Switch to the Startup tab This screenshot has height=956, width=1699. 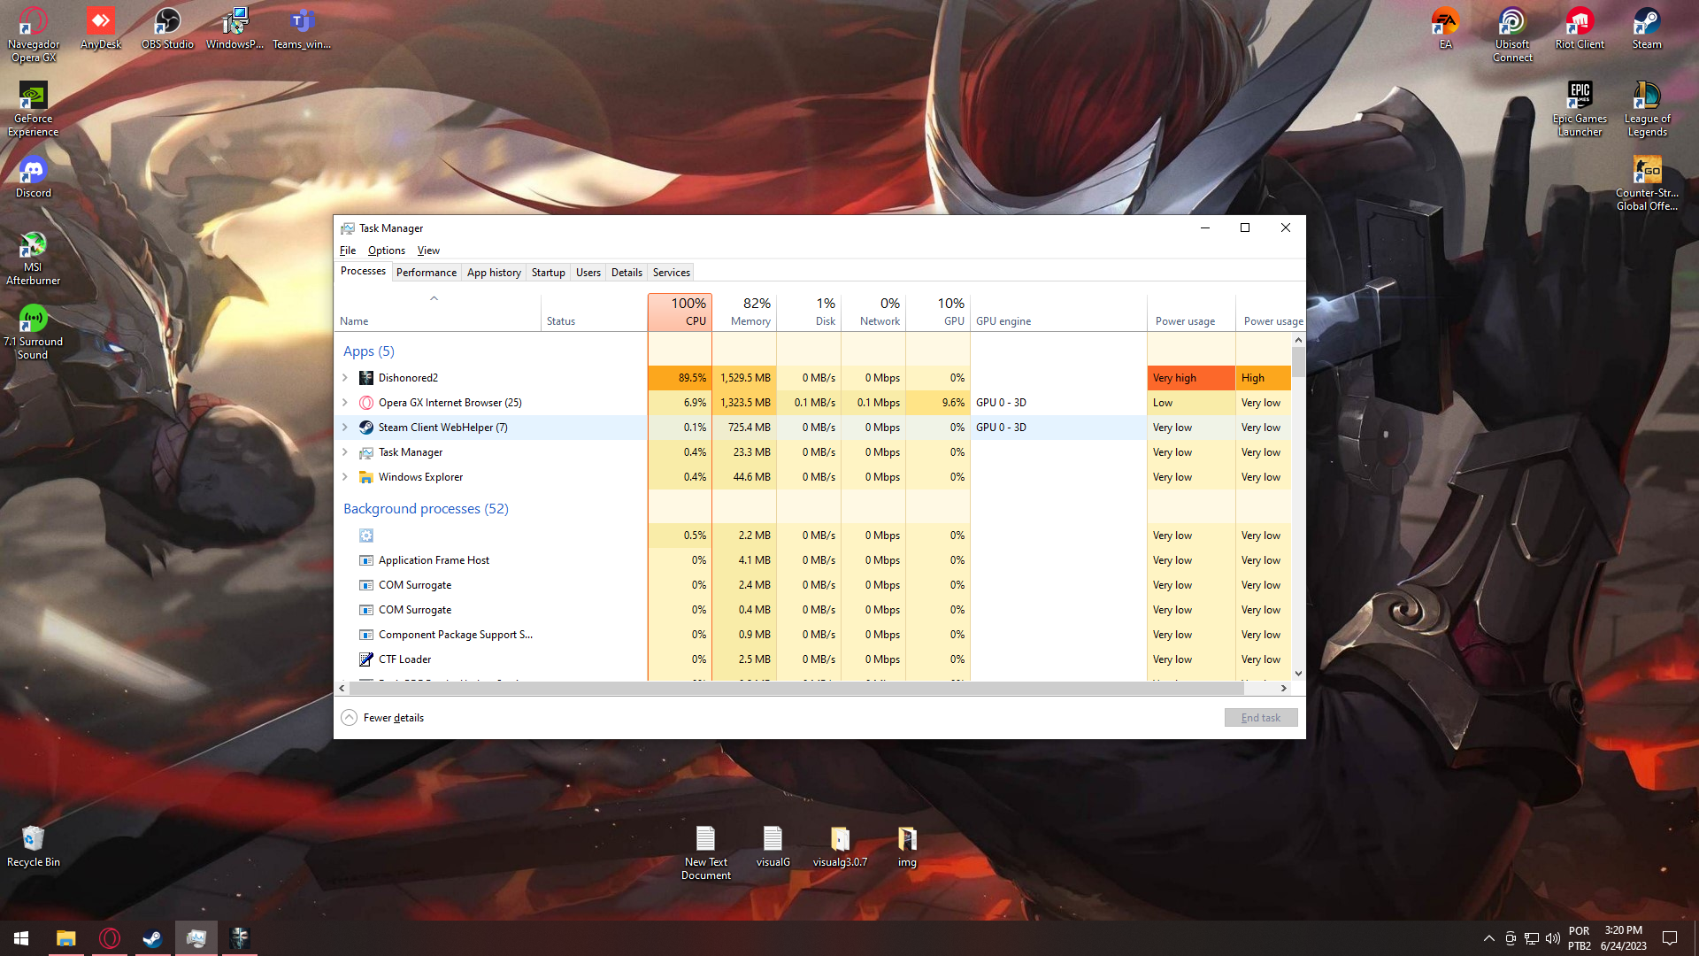(549, 273)
